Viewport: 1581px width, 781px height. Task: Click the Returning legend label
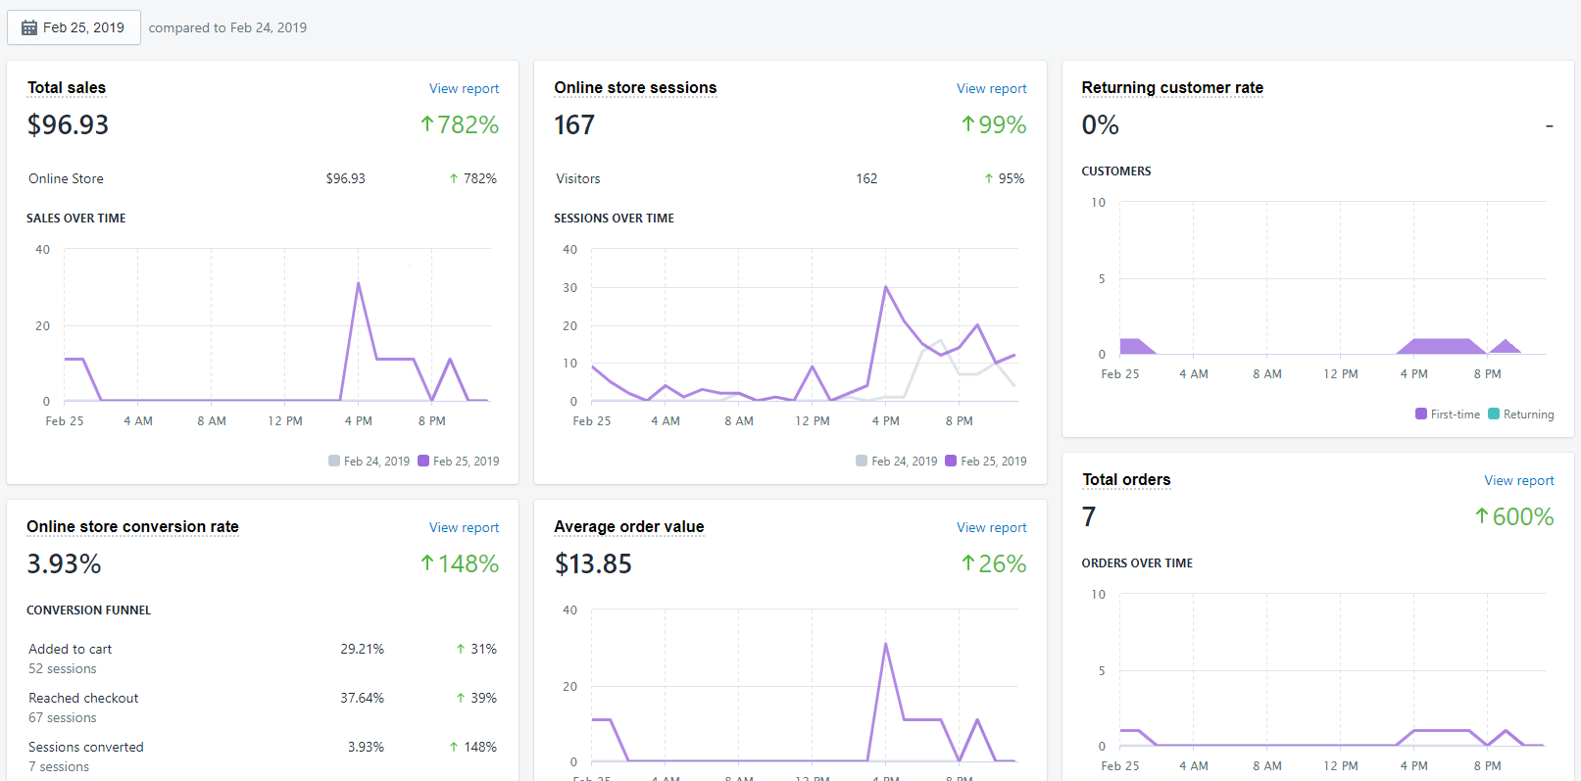[x=1528, y=414]
